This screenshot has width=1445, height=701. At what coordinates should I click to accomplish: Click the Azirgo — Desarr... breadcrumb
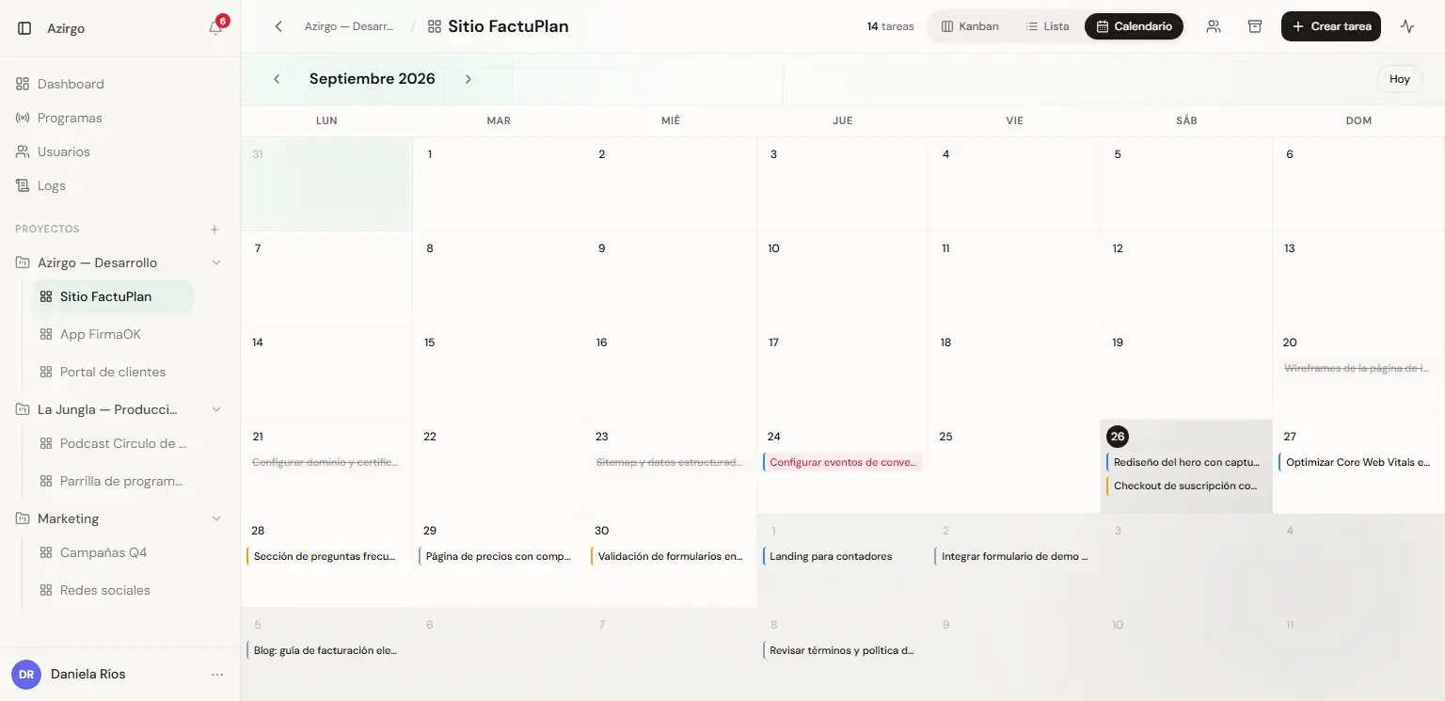(x=349, y=26)
